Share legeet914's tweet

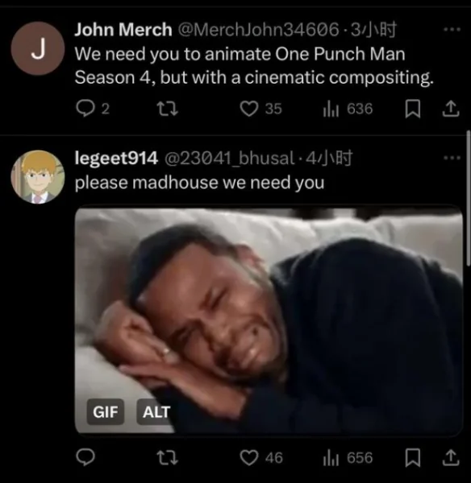pyautogui.click(x=451, y=457)
